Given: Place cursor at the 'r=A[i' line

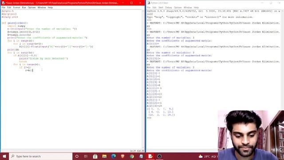Looking at the screenshot, I should click(29, 70).
